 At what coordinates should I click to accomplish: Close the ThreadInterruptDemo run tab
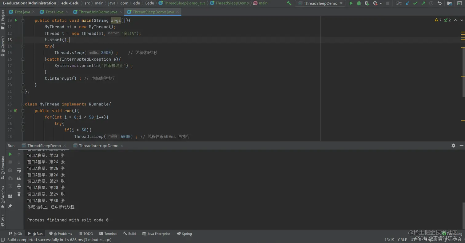pyautogui.click(x=122, y=146)
